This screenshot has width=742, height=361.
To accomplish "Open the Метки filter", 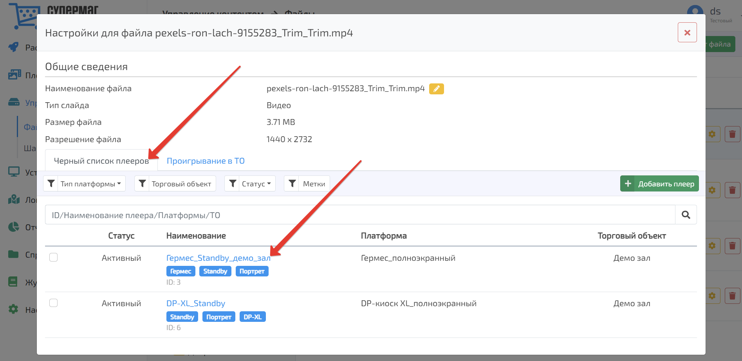I will (314, 184).
